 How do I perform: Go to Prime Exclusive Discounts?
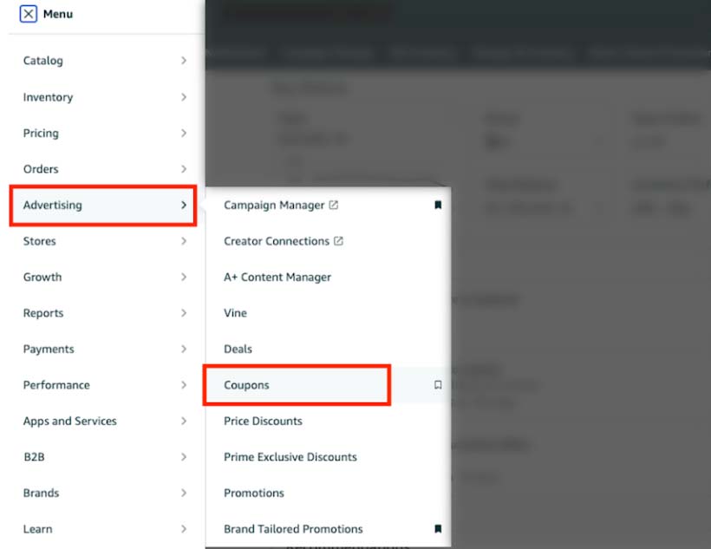point(290,457)
